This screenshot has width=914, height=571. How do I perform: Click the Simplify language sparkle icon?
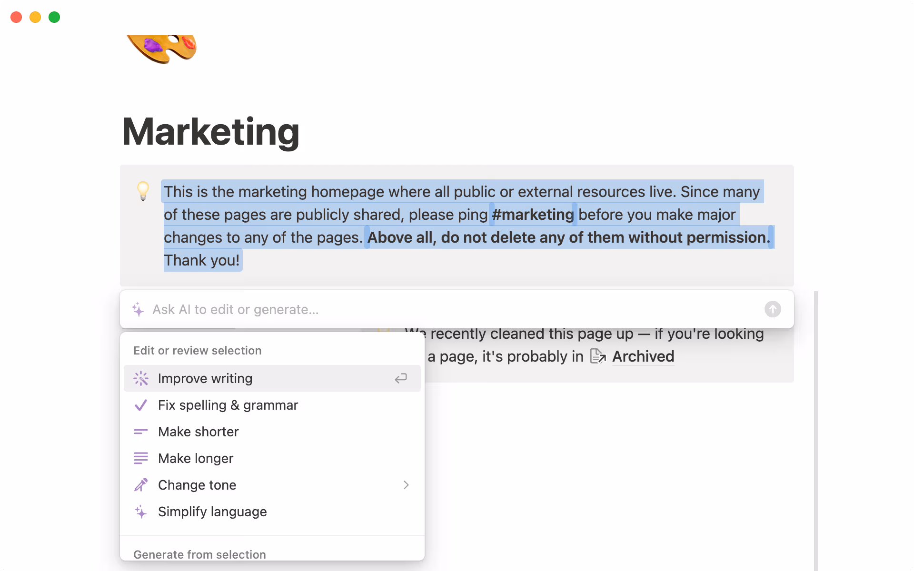click(x=141, y=512)
